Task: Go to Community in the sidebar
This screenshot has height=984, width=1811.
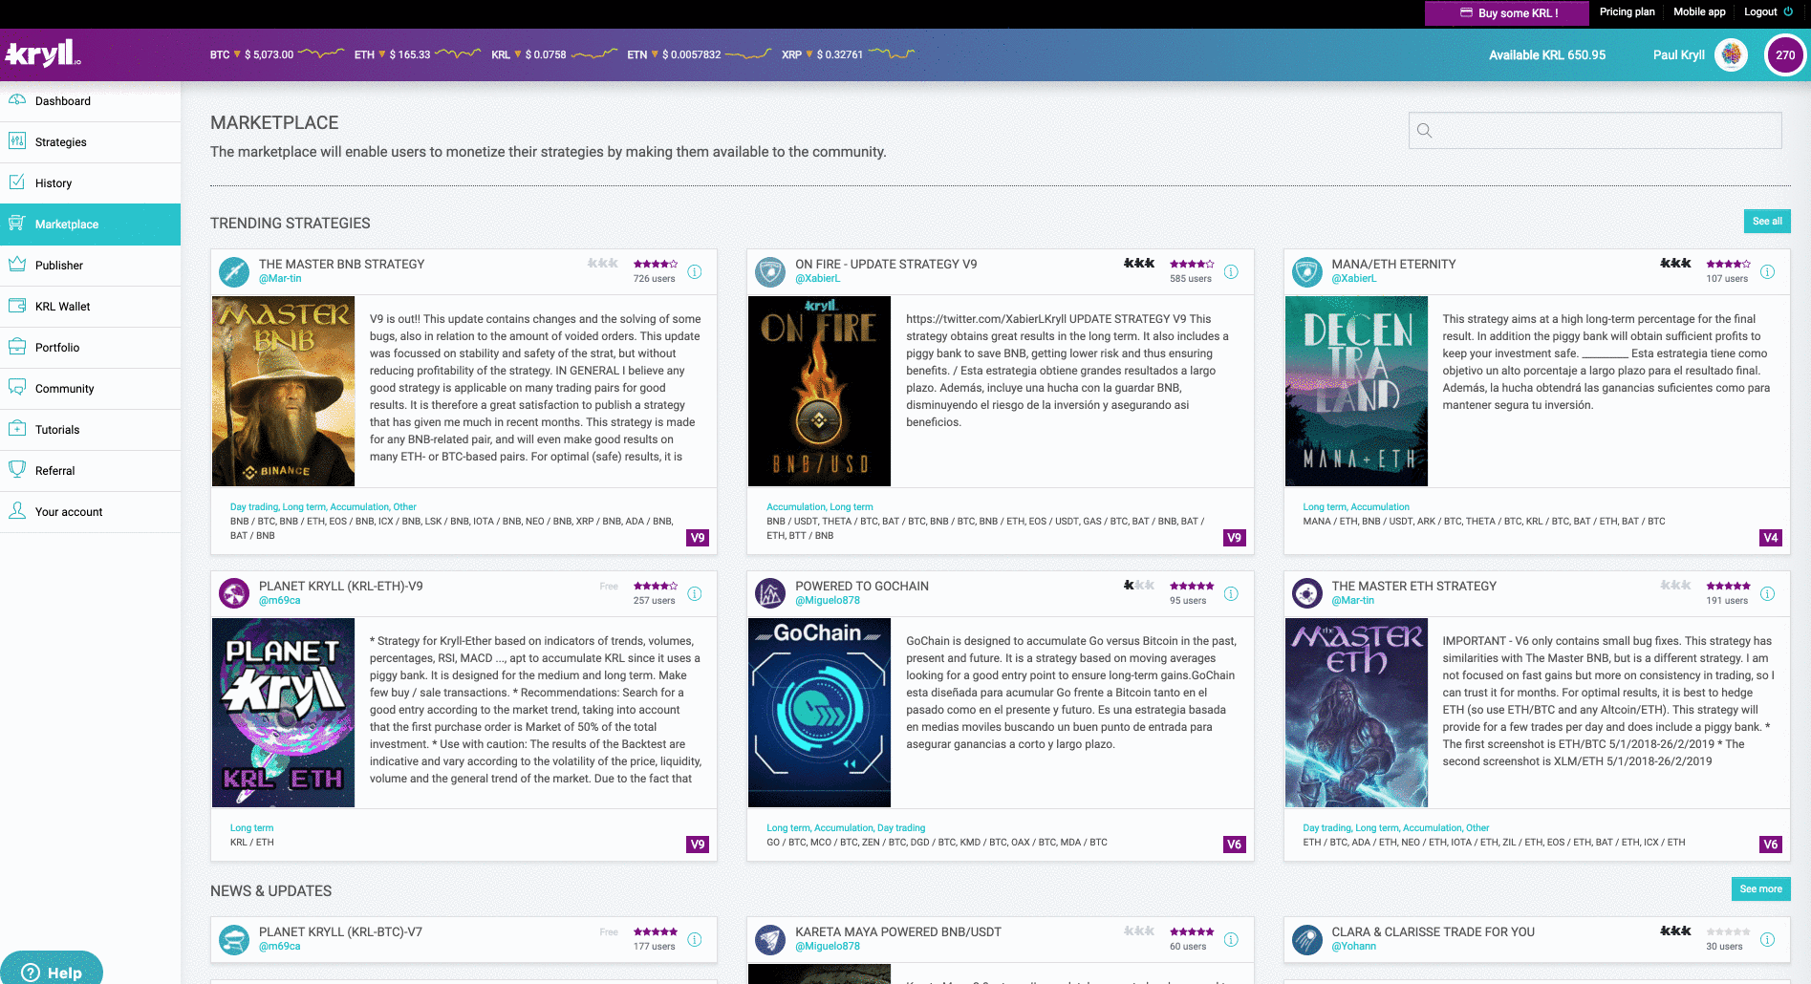Action: click(90, 389)
